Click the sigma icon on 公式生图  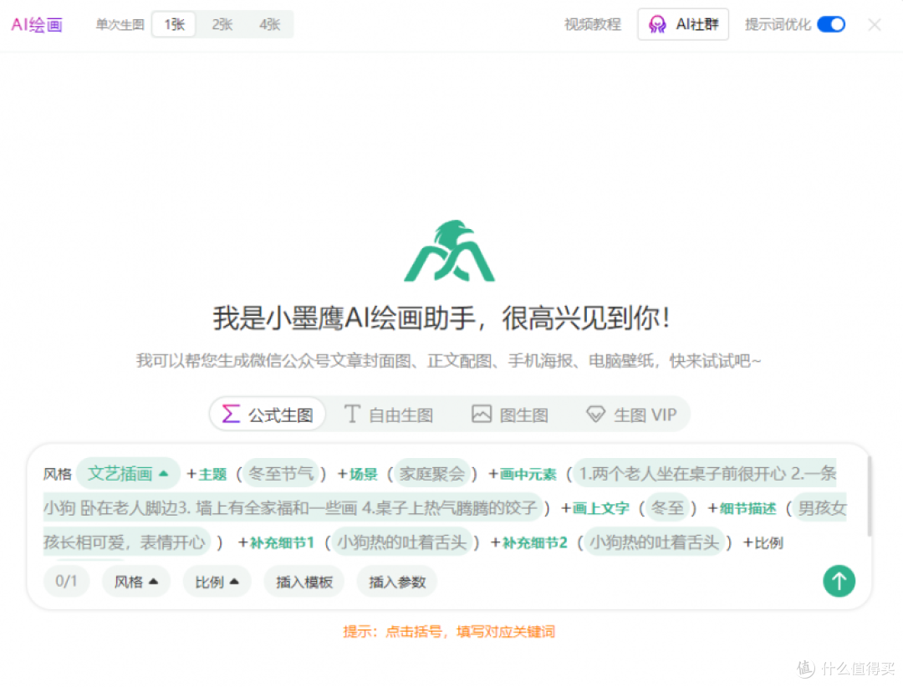(x=231, y=414)
